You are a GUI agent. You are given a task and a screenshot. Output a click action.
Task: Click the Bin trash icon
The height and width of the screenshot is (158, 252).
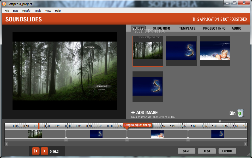[241, 113]
